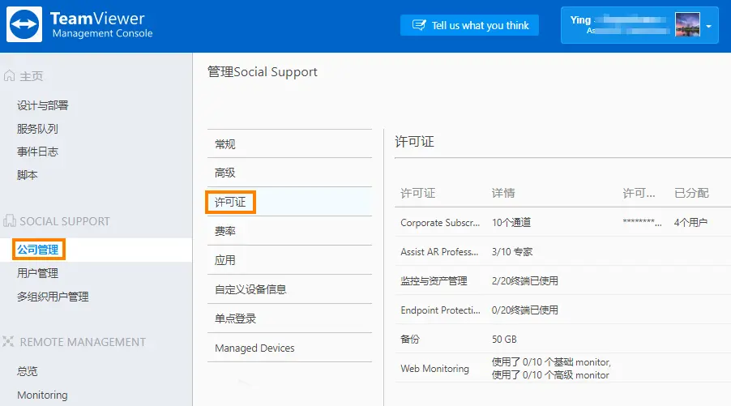Click the Ying account name
The image size is (731, 406).
[x=580, y=20]
